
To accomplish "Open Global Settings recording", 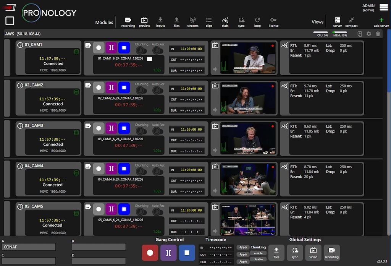I will 332,253.
